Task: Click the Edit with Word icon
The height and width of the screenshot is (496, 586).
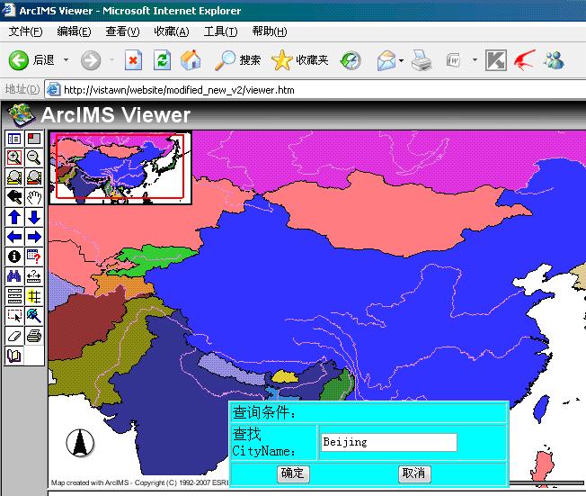Action: (x=453, y=60)
